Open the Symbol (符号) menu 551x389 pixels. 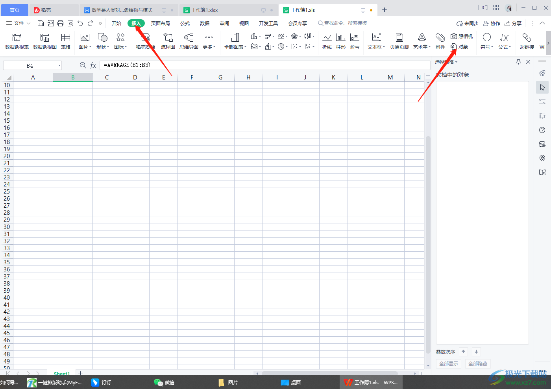tap(487, 41)
